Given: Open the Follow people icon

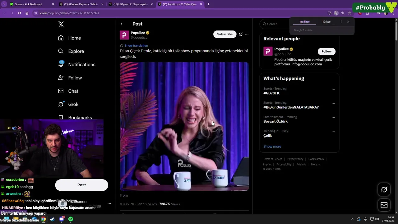Looking at the screenshot, I should [x=61, y=78].
